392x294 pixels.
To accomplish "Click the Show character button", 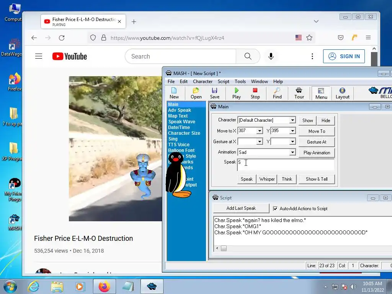I will pyautogui.click(x=307, y=121).
